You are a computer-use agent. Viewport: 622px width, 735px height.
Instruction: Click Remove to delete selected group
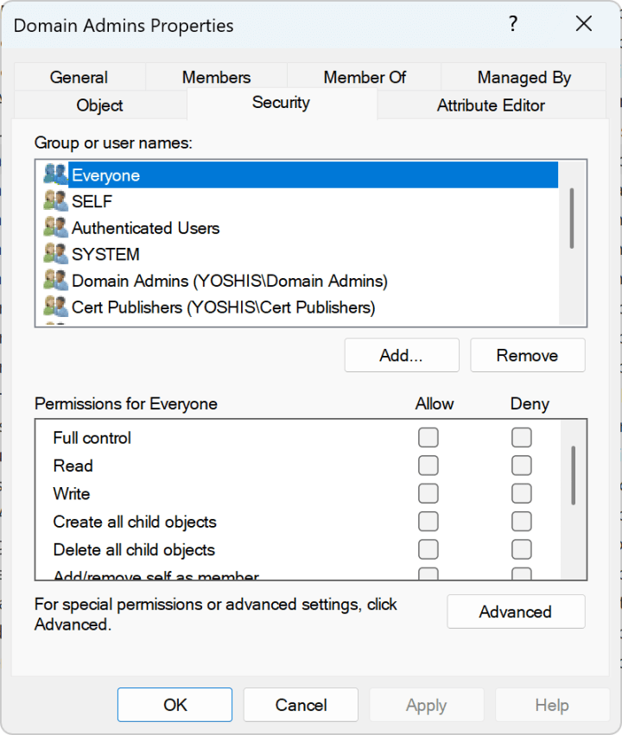[527, 355]
